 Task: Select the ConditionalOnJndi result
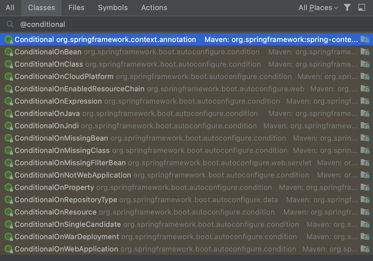coord(186,126)
